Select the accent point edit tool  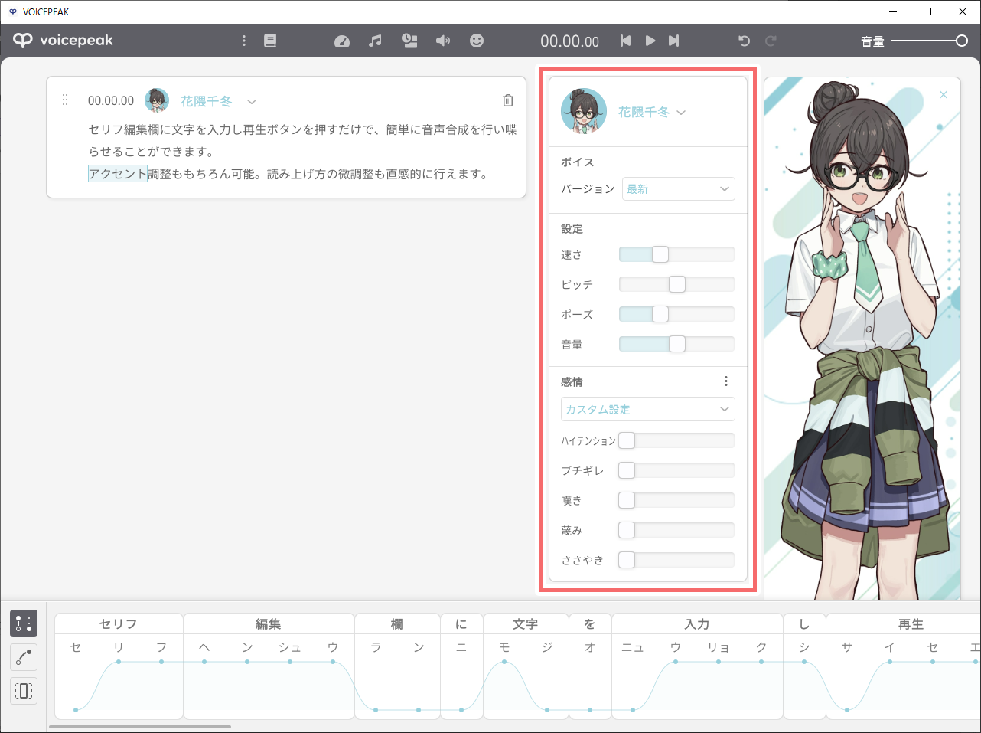(24, 623)
